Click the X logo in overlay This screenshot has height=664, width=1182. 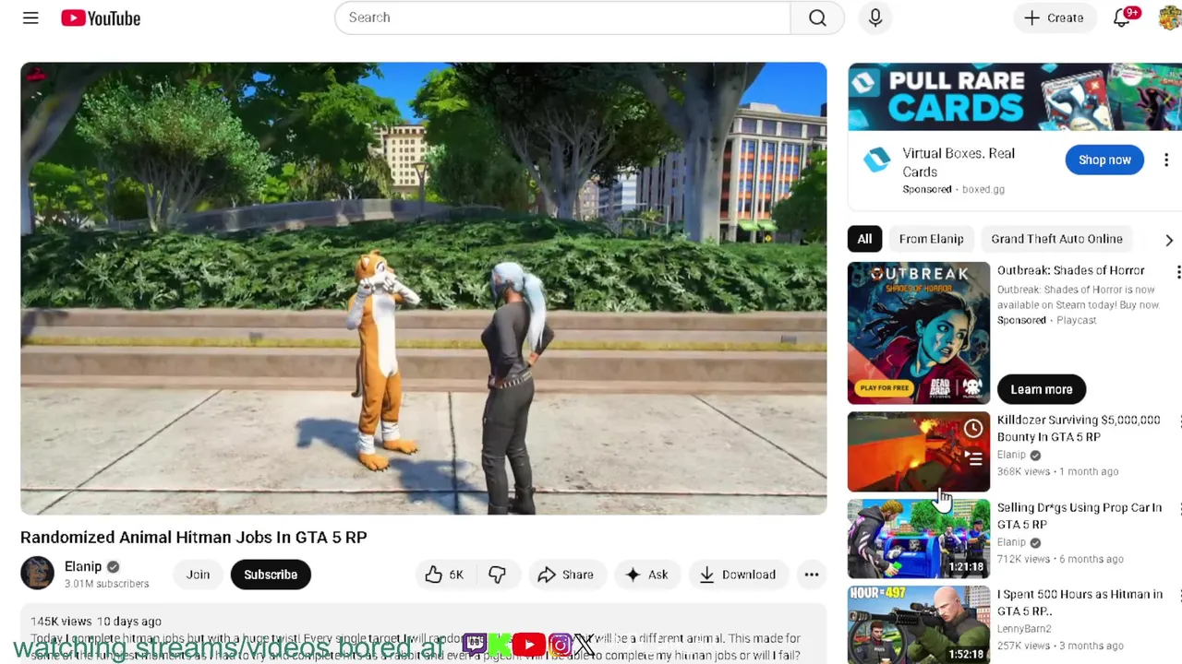584,645
